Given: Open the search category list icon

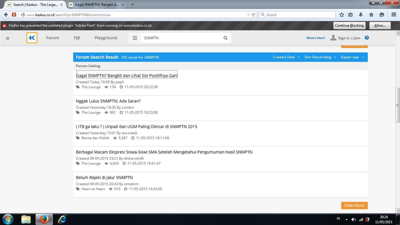Looking at the screenshot, I should point(135,38).
